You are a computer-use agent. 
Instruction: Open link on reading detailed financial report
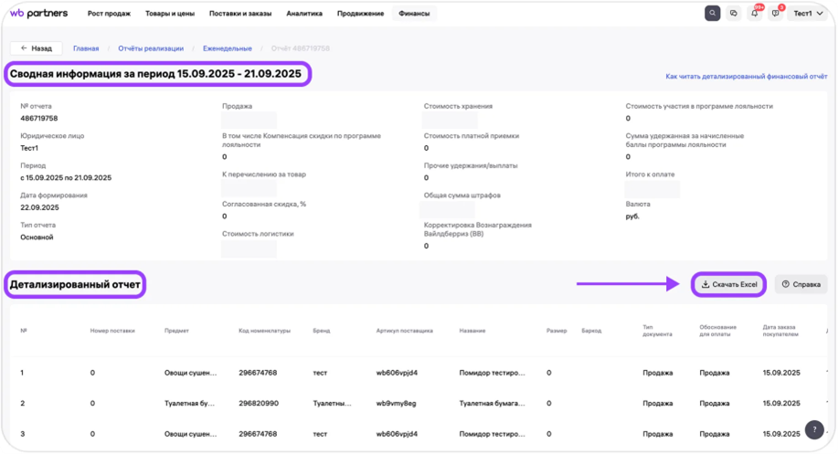746,78
